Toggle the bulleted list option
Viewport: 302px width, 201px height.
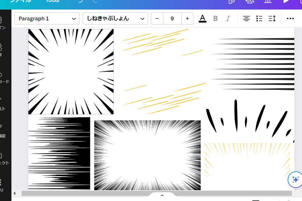click(x=259, y=18)
